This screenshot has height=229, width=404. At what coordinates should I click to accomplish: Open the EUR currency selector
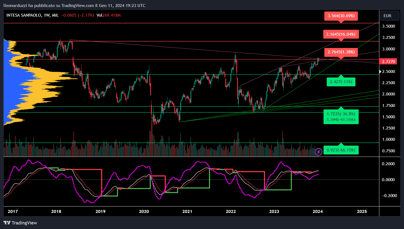click(x=390, y=16)
